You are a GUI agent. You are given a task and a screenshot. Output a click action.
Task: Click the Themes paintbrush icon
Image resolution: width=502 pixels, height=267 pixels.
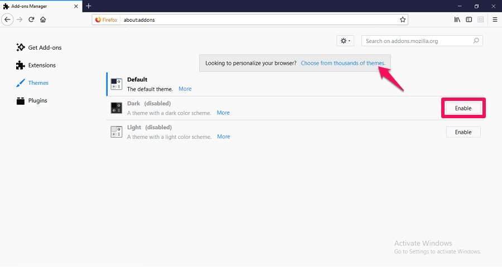[x=21, y=83]
